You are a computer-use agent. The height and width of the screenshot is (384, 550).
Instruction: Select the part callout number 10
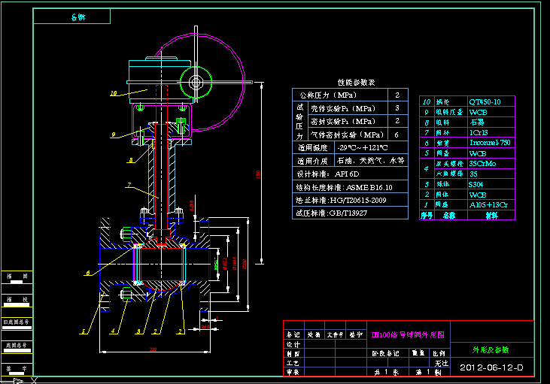click(x=114, y=93)
